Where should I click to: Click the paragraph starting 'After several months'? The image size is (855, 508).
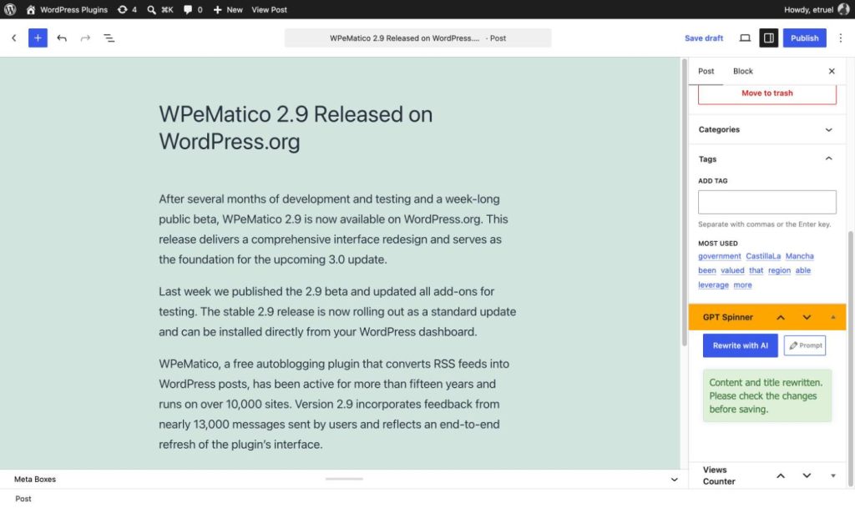click(x=338, y=229)
